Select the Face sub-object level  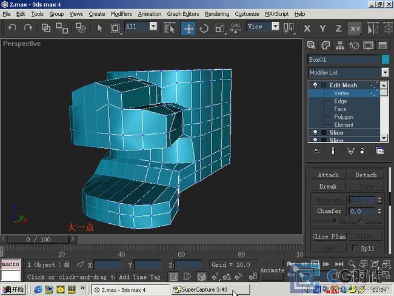[x=340, y=109]
